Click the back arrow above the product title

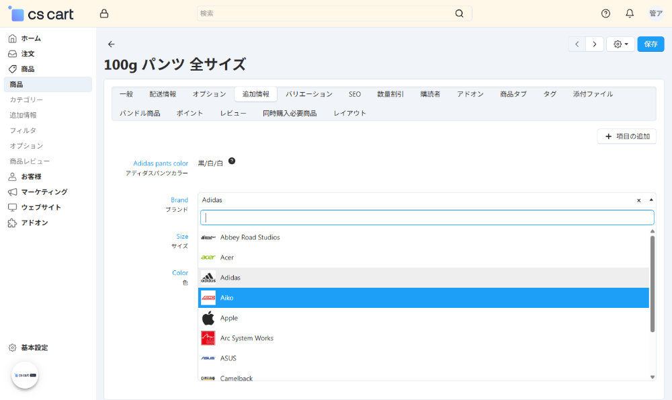click(x=111, y=44)
